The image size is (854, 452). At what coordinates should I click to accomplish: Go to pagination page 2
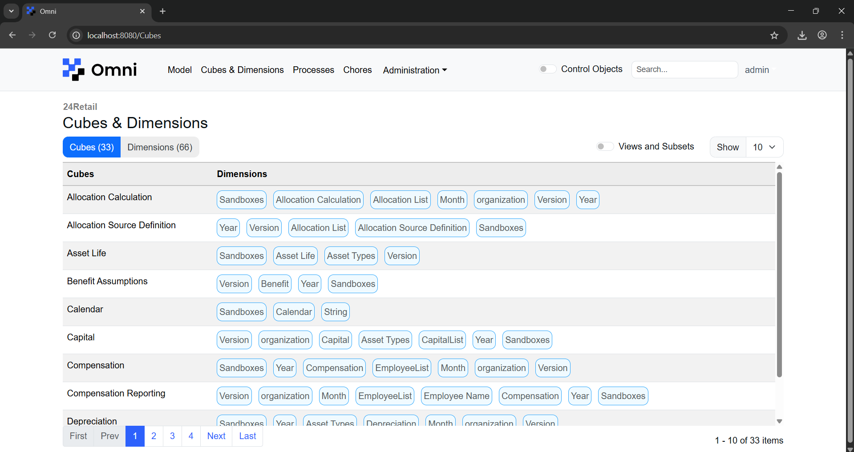pyautogui.click(x=154, y=436)
